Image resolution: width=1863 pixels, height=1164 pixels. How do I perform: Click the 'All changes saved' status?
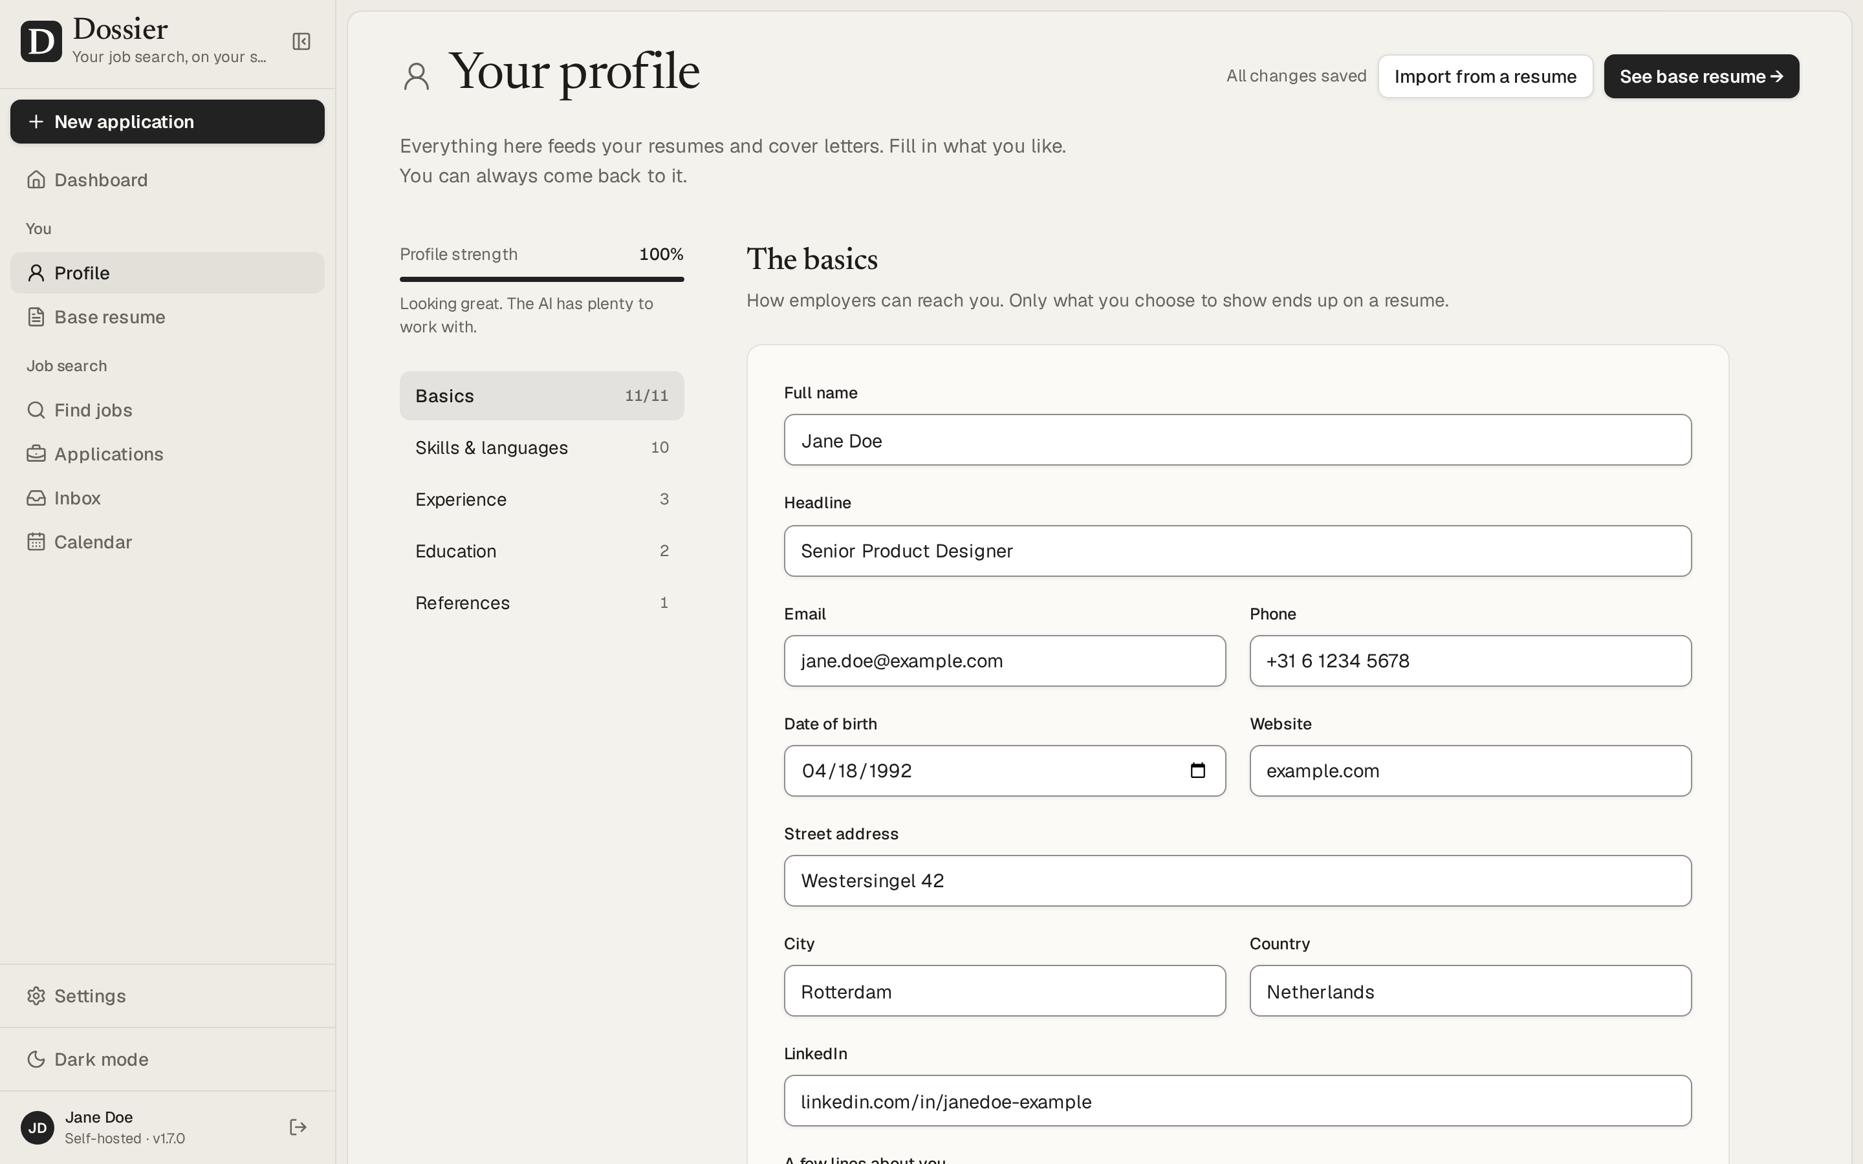(1296, 76)
